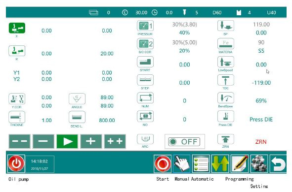This screenshot has height=192, width=292.
Task: Select the R axis icon
Action: click(17, 51)
